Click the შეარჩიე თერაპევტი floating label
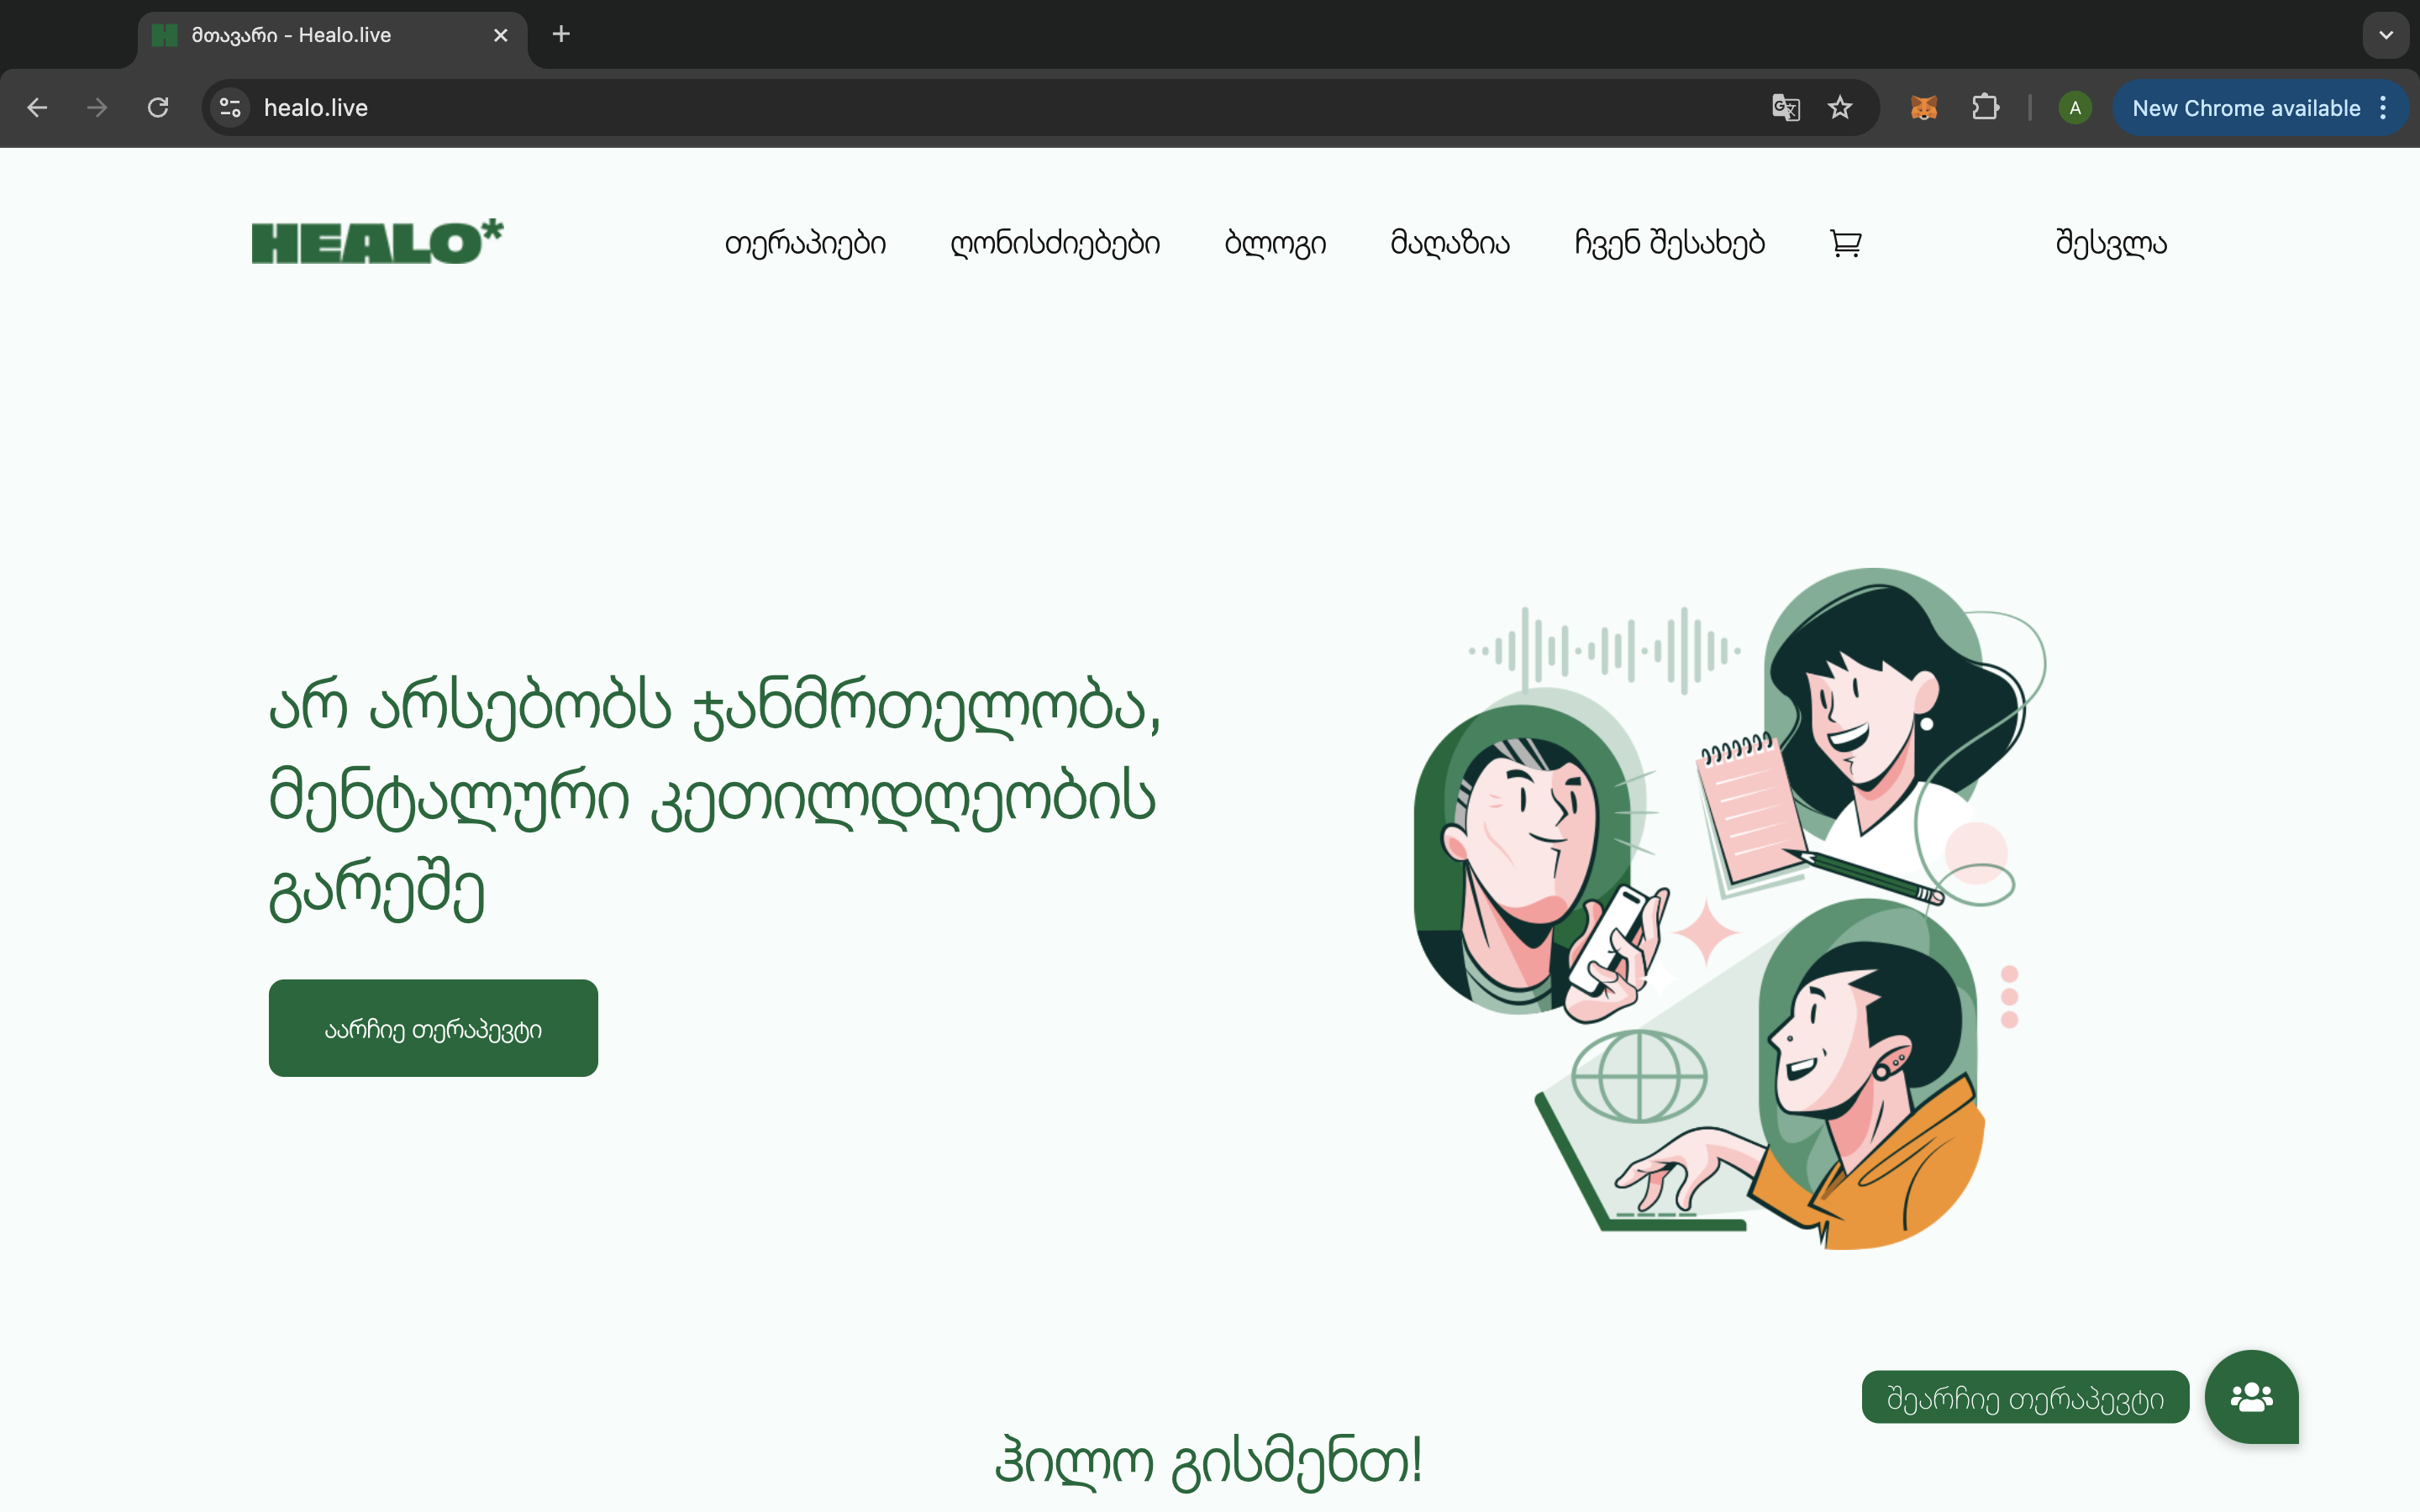 pos(2025,1397)
